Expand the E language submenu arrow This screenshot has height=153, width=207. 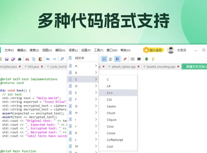[96, 92]
